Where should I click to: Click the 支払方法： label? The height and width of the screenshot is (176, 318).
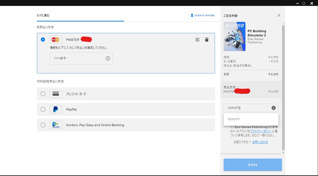tap(231, 87)
